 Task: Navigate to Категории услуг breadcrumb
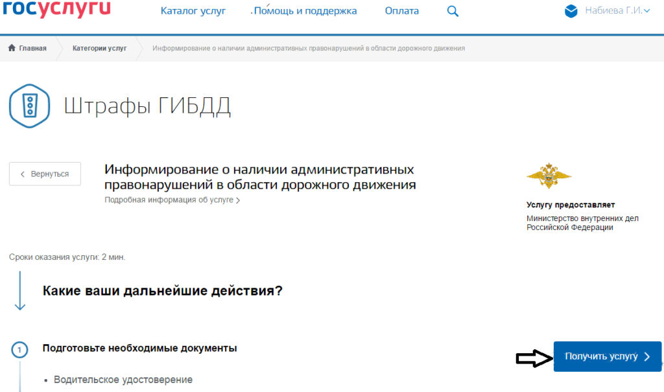(x=99, y=49)
